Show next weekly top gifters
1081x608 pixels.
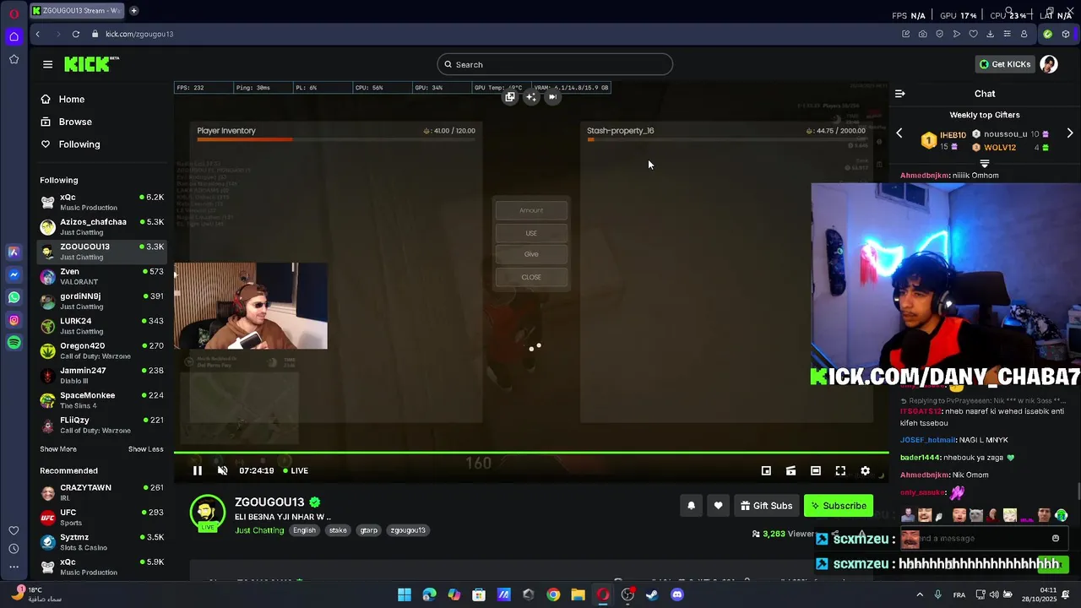pyautogui.click(x=1070, y=133)
